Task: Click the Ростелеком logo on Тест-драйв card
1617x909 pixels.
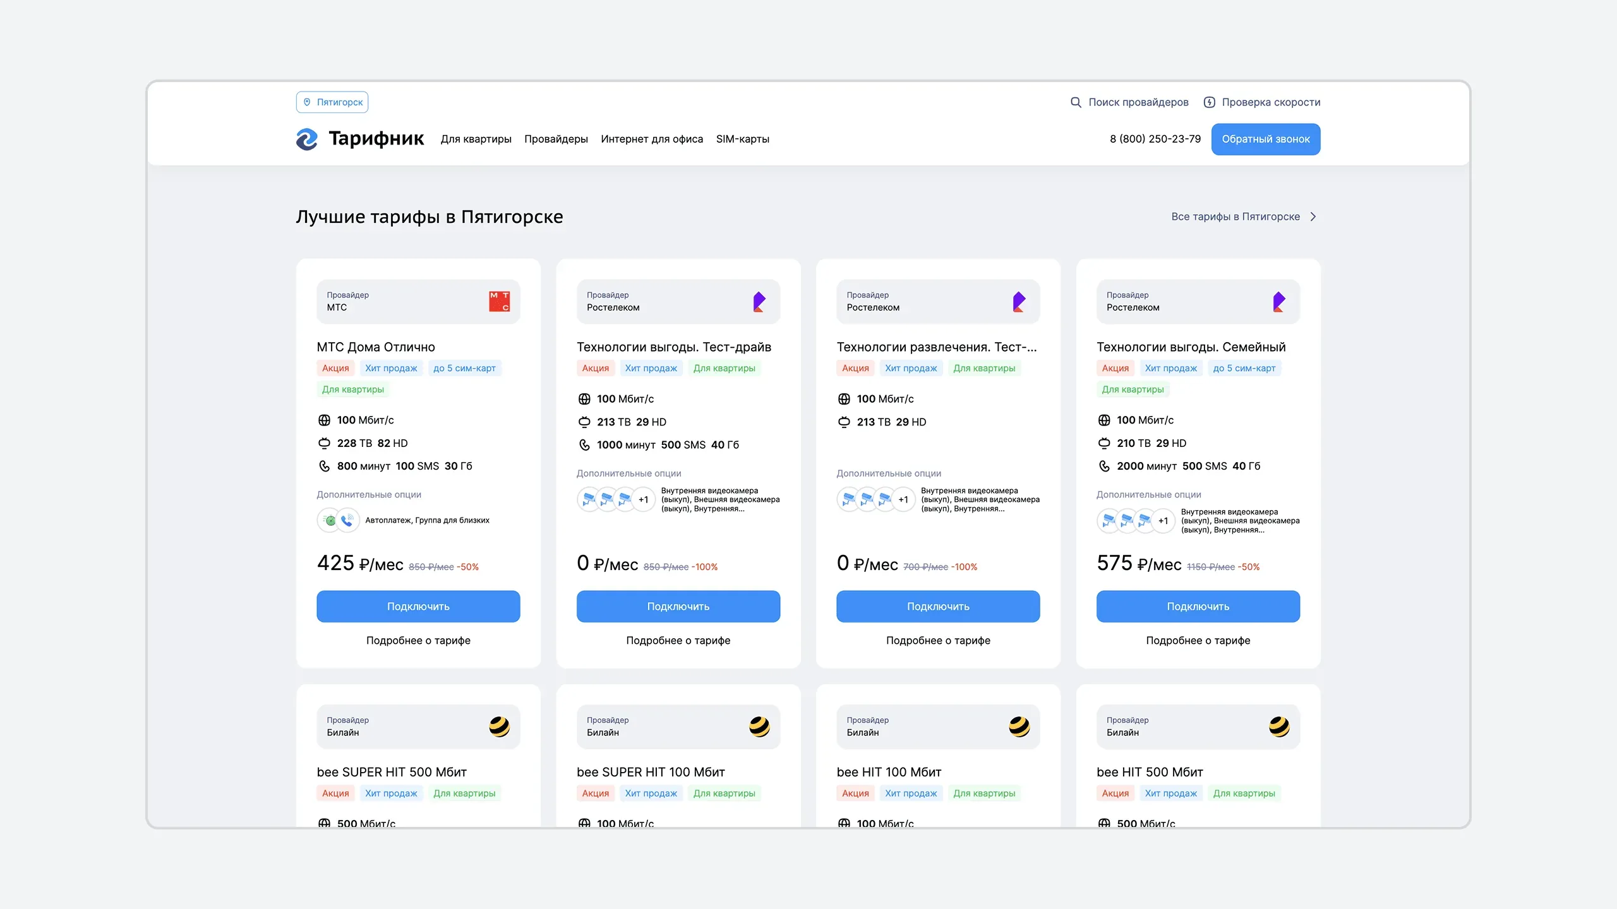Action: pos(759,302)
